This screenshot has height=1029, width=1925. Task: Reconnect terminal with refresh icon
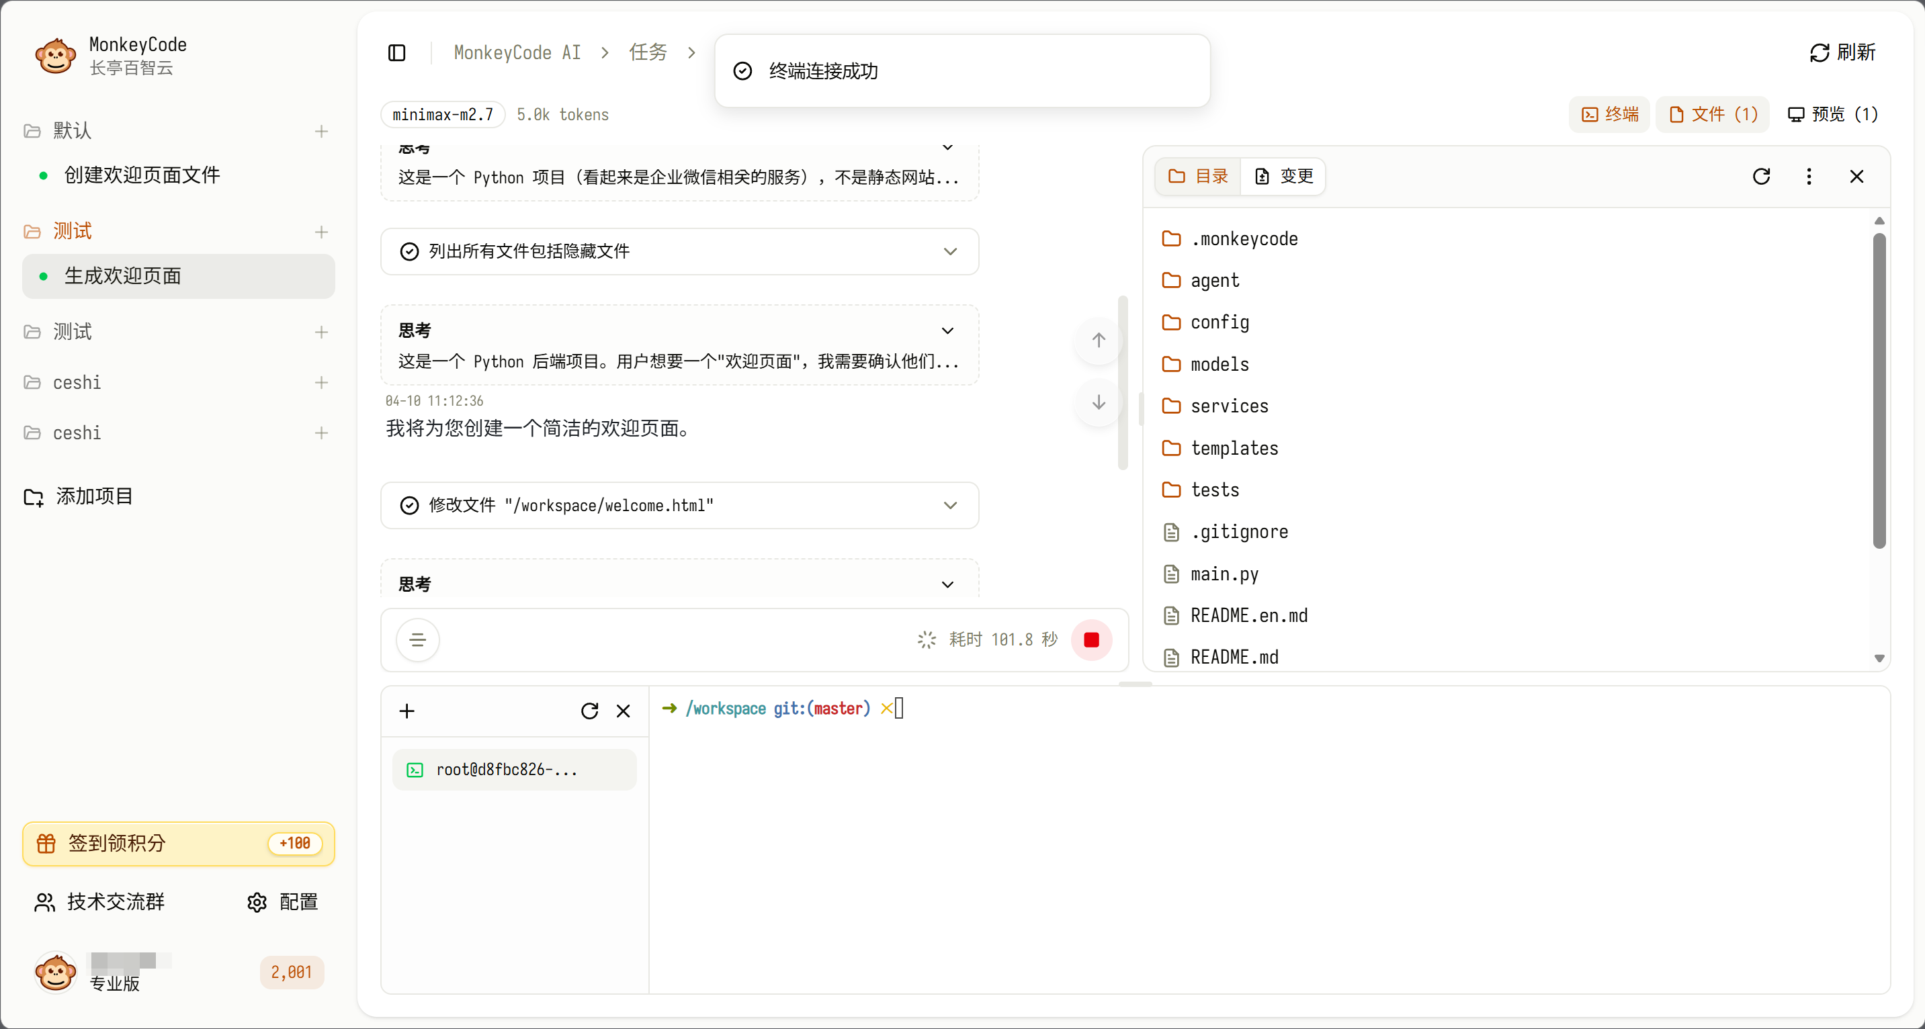click(x=590, y=711)
